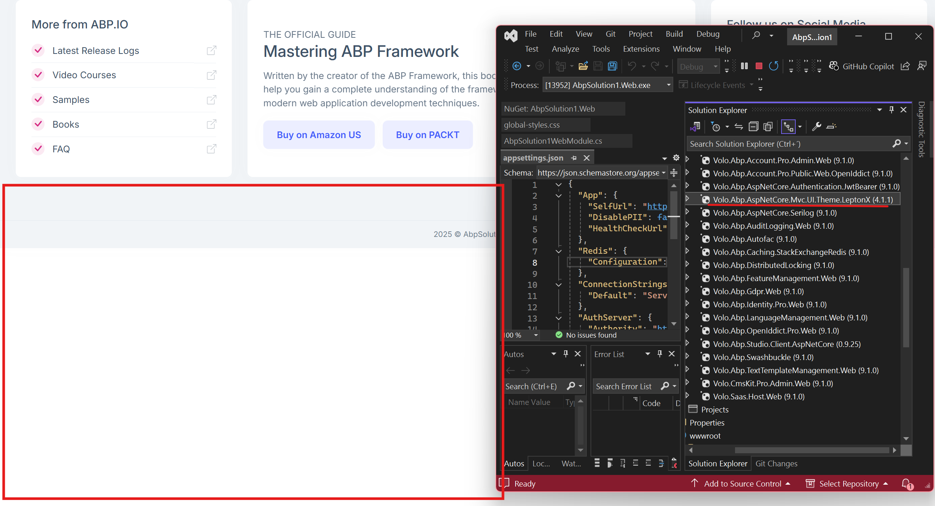Click the Buy on Amazon US button
The image size is (935, 506).
tap(319, 135)
